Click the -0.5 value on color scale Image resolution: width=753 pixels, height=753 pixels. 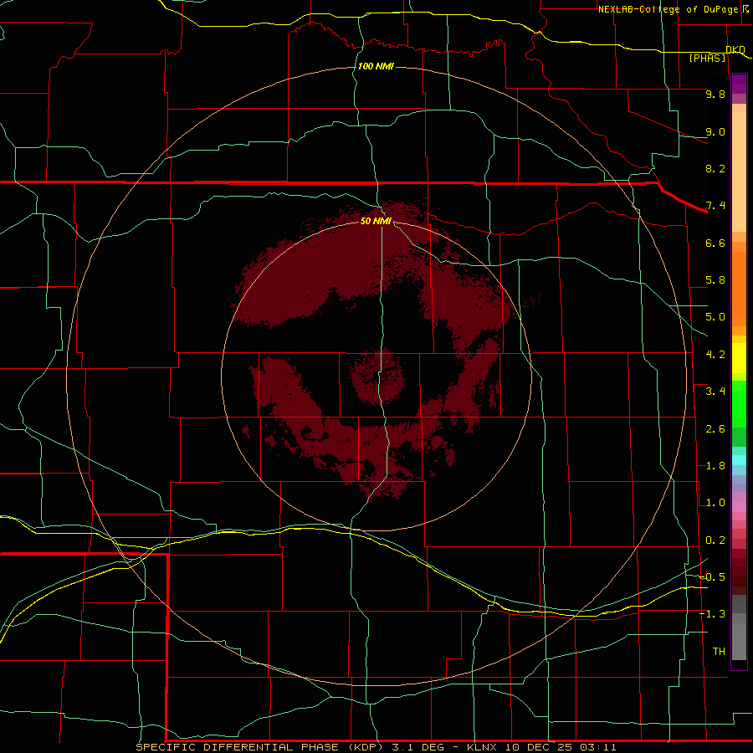(712, 577)
